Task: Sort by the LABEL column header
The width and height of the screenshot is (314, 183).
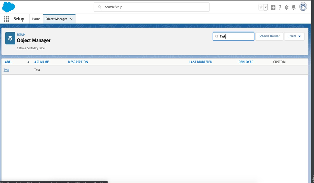Action: 7,62
